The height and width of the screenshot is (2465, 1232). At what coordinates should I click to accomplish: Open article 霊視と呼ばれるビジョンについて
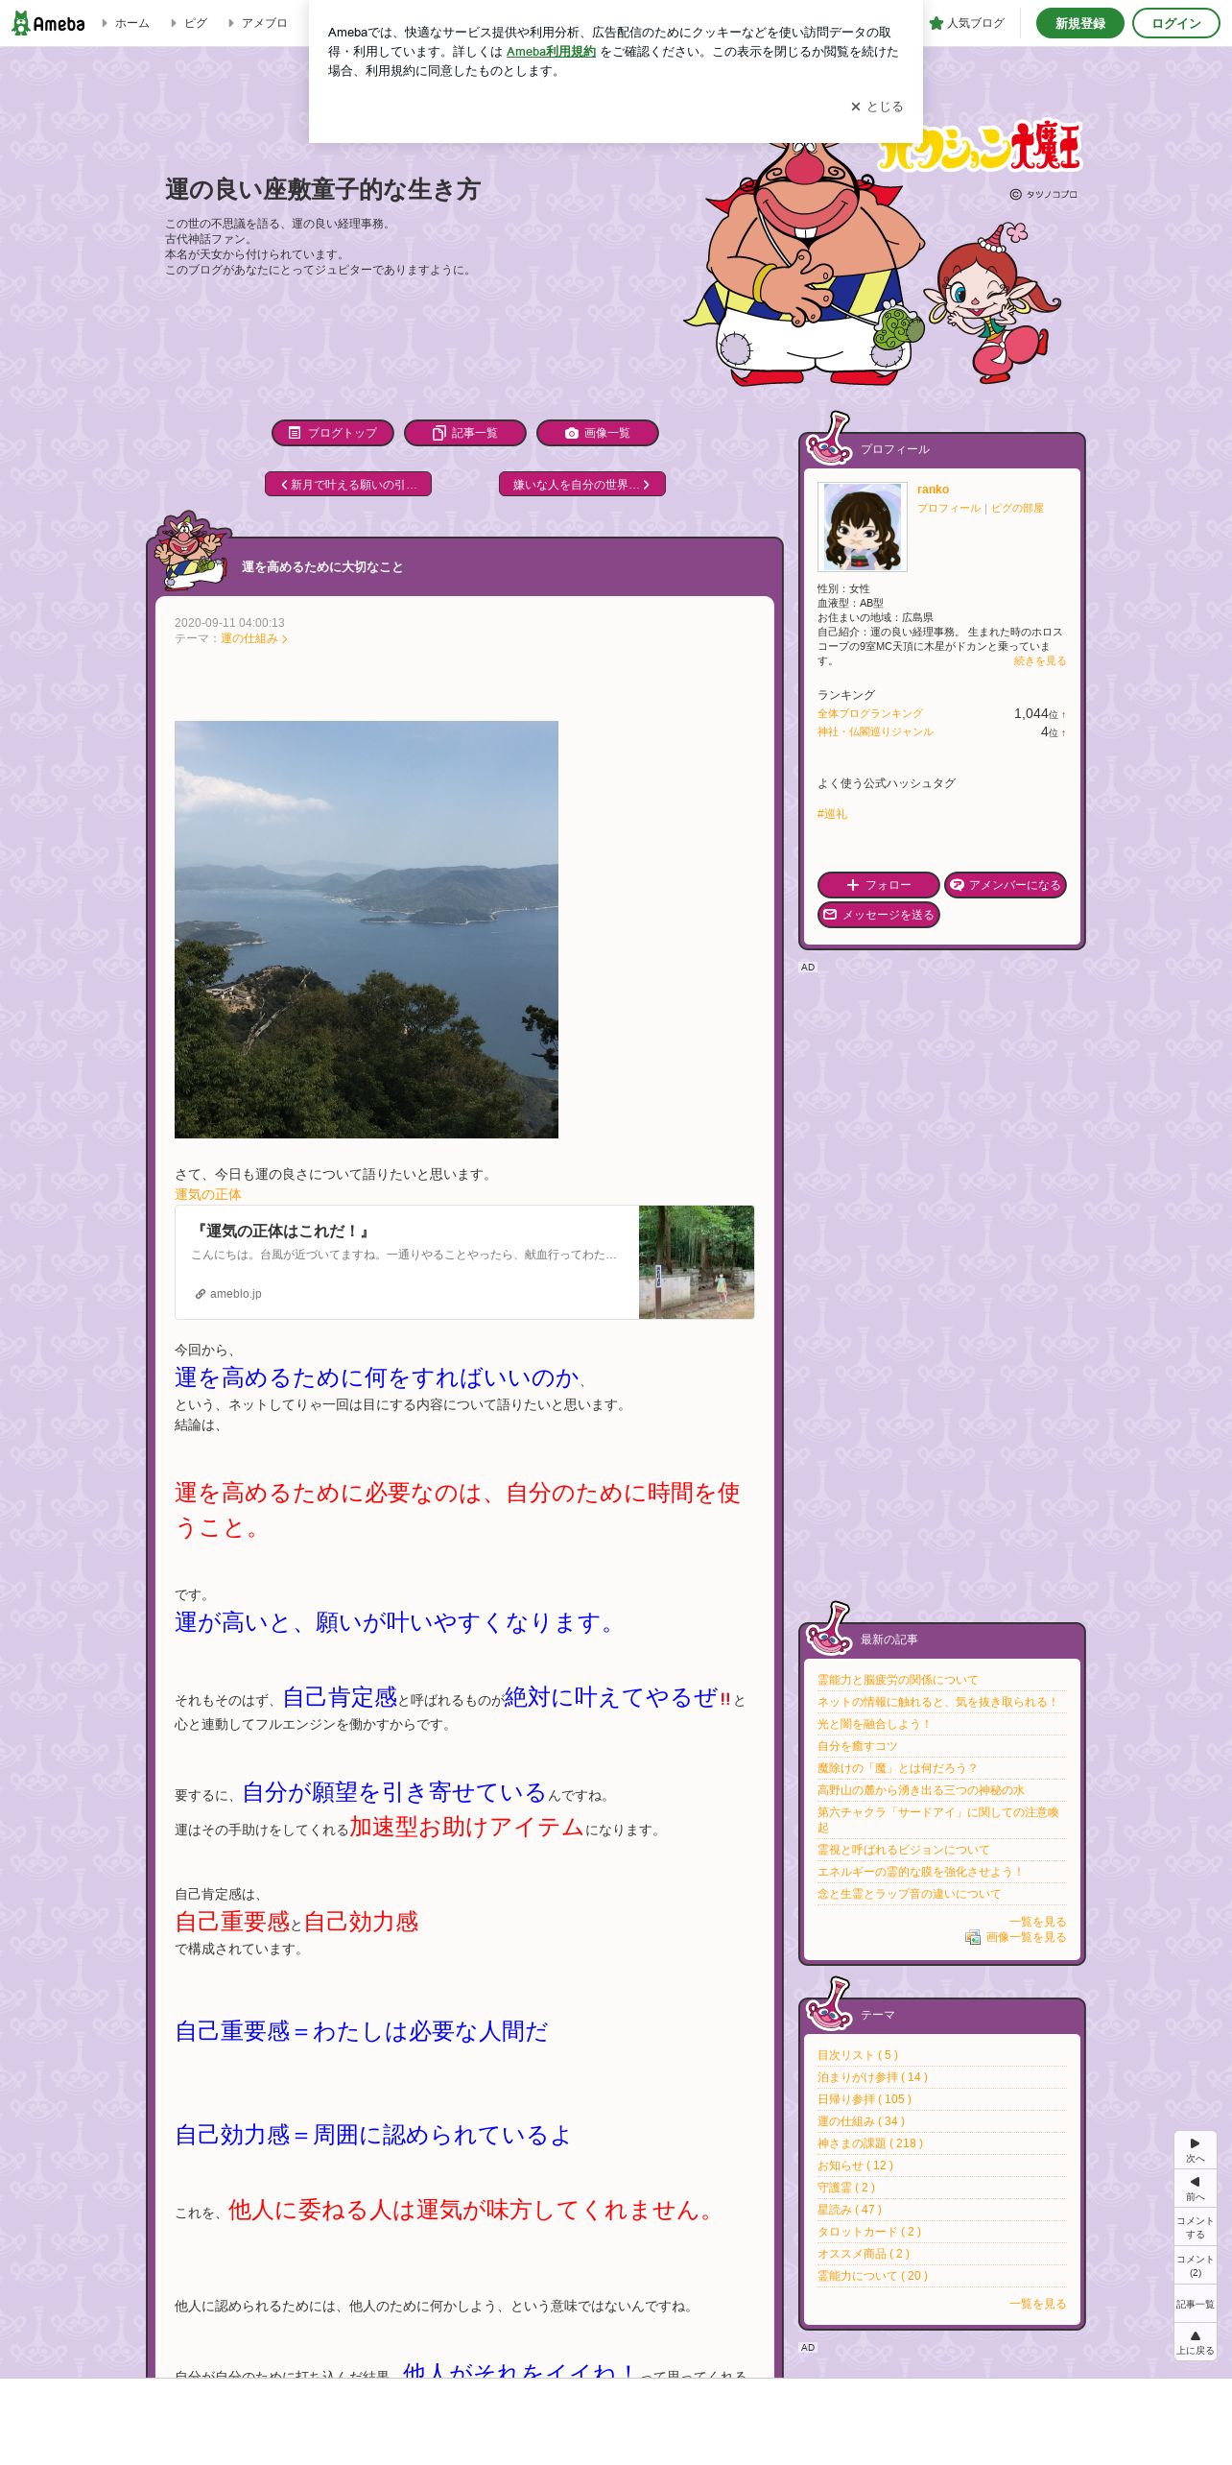coord(903,1850)
